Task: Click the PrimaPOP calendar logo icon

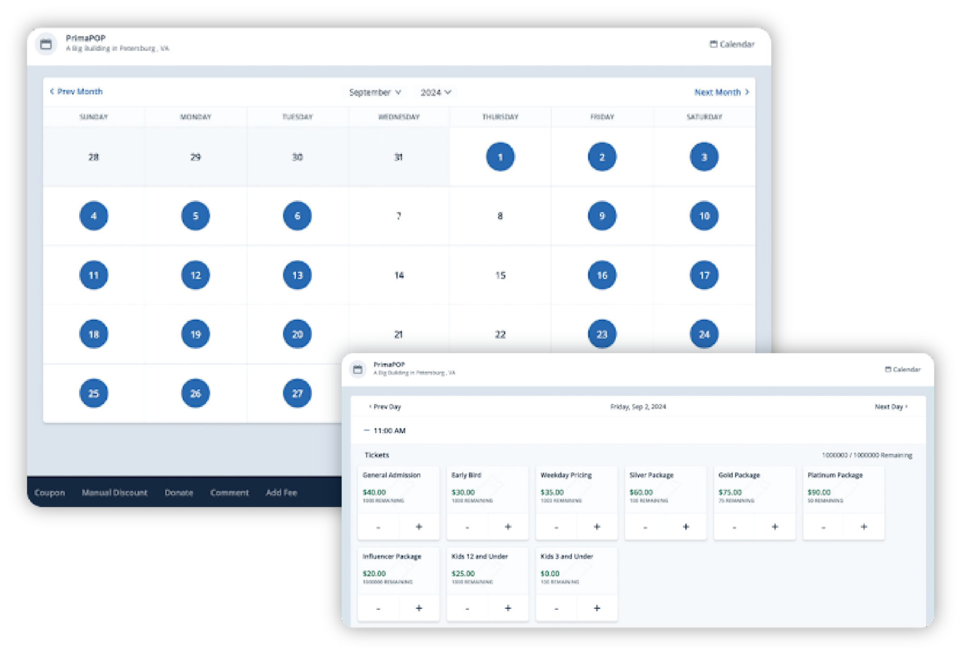Action: 46,44
